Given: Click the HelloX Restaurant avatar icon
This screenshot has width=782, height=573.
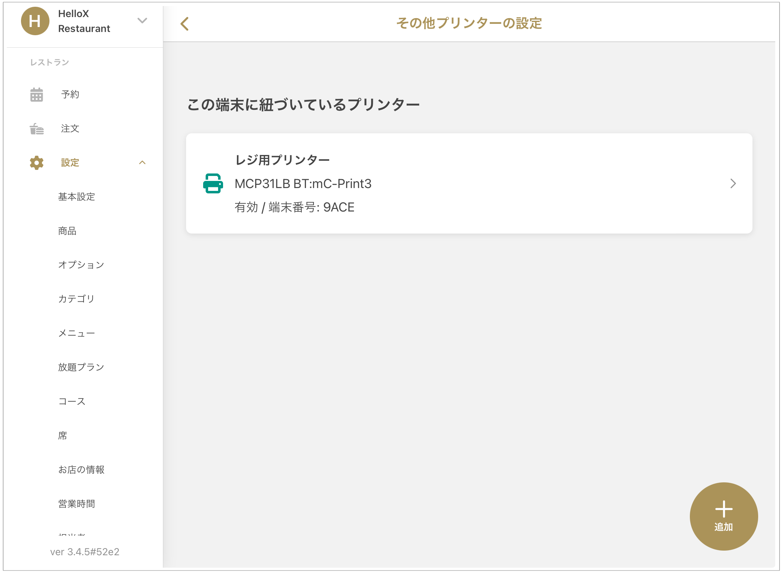Looking at the screenshot, I should [35, 21].
